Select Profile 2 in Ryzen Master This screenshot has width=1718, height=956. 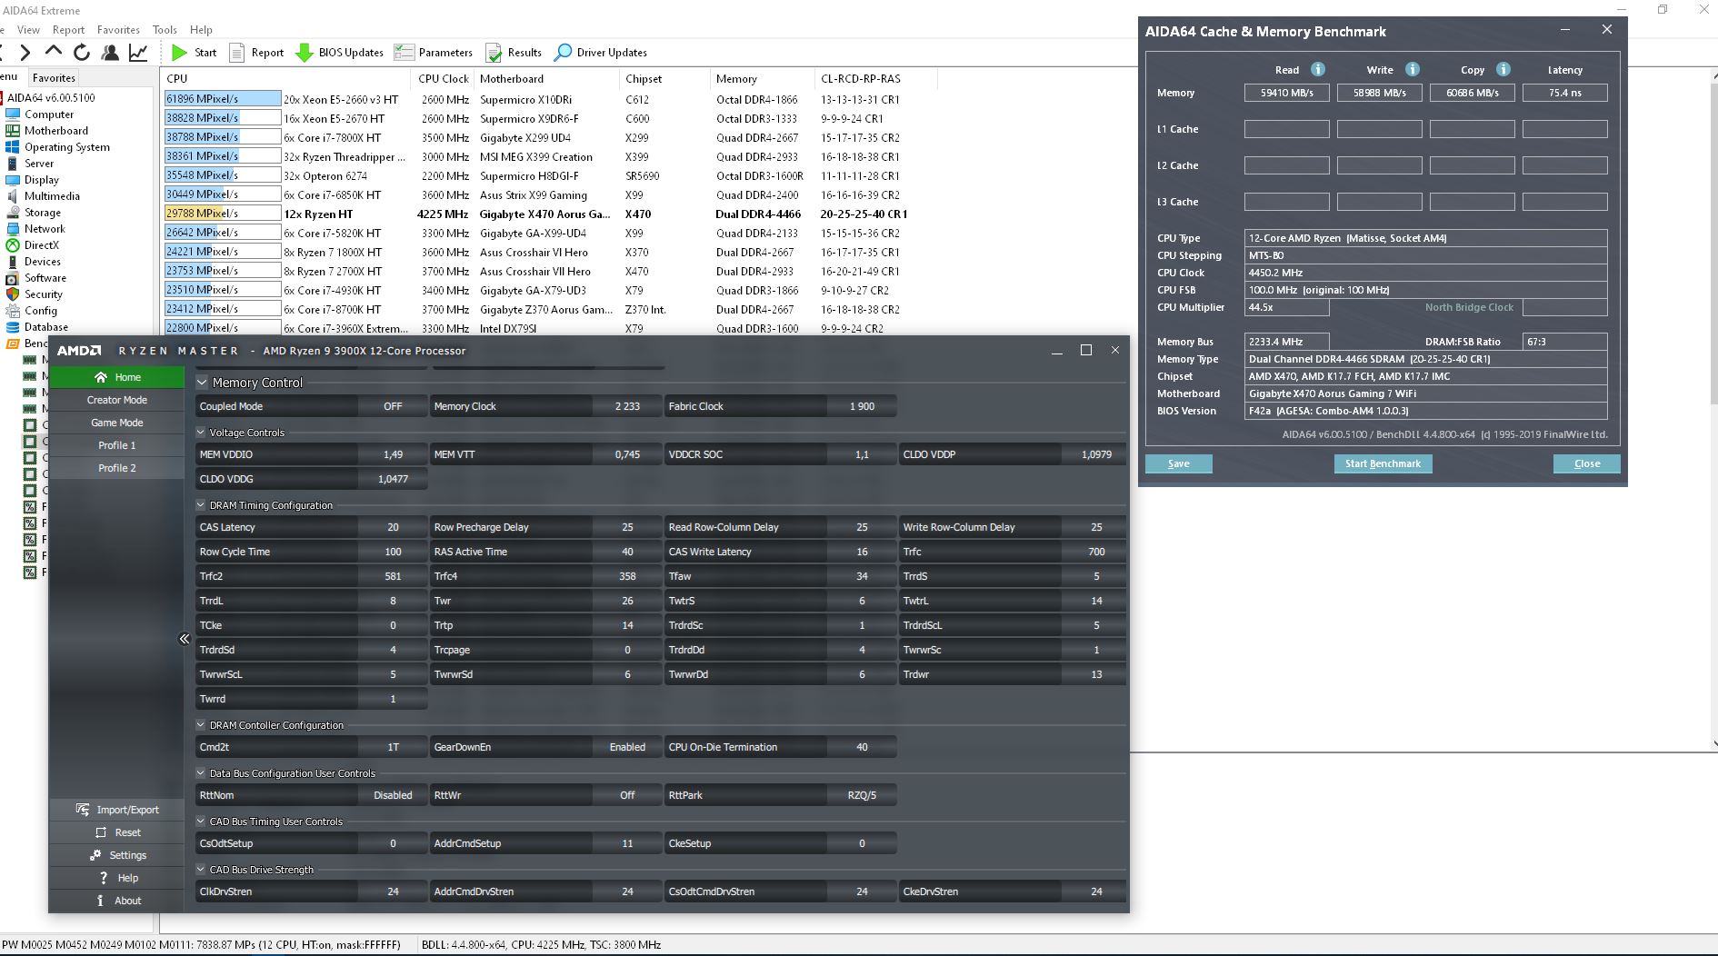click(x=117, y=468)
